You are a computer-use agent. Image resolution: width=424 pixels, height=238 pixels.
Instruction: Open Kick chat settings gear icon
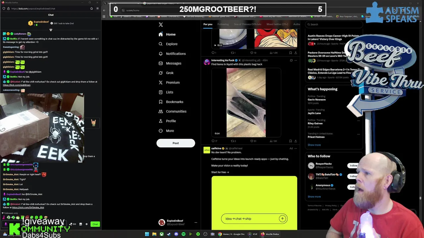(x=86, y=224)
